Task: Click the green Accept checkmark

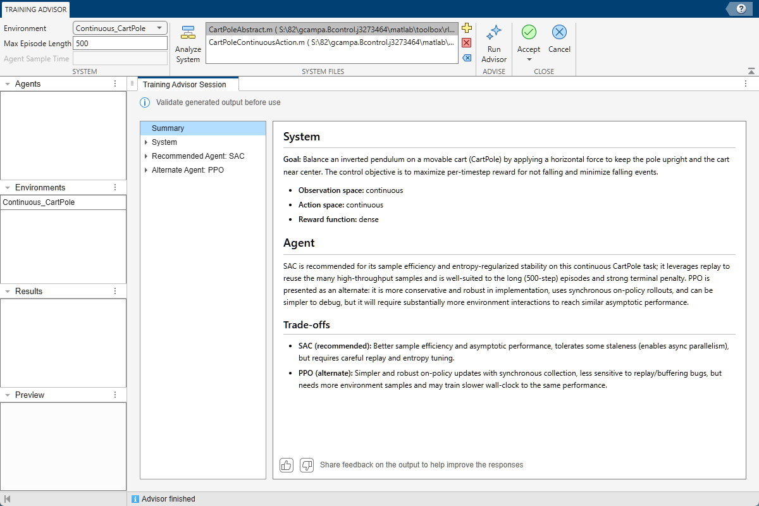Action: [x=529, y=32]
